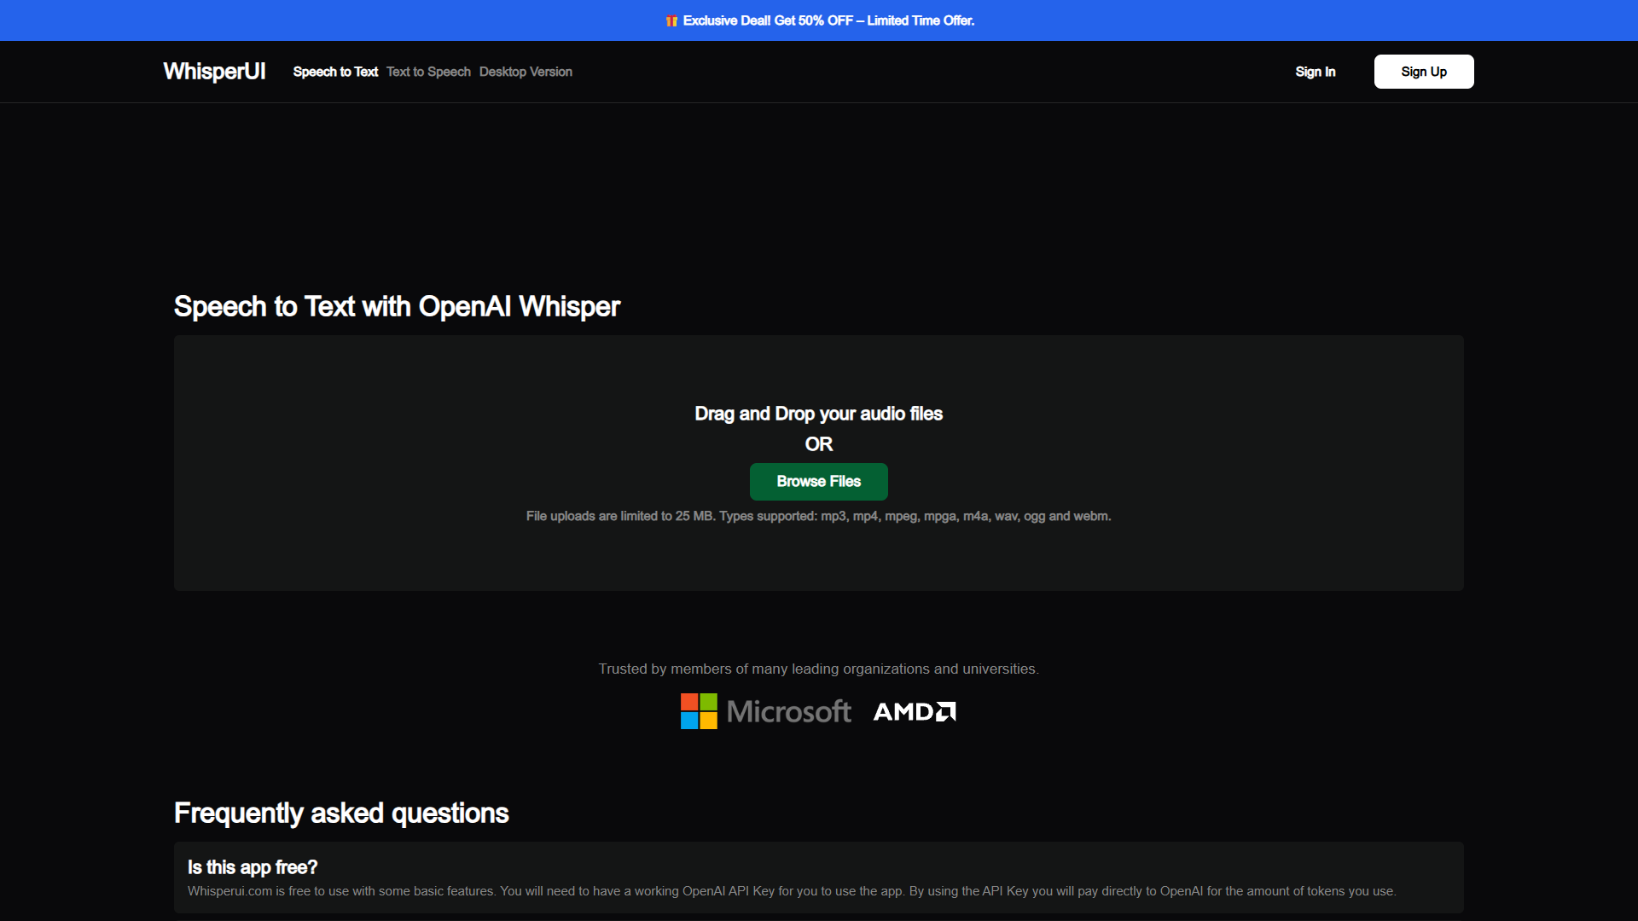Open the Text to Speech page
The height and width of the screenshot is (921, 1638).
(428, 72)
